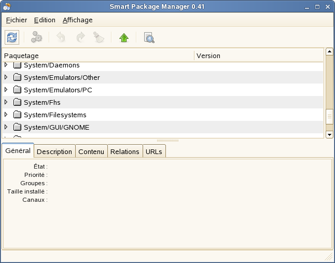This screenshot has width=335, height=263.
Task: Click the undo arrow toolbar icon
Action: [61, 37]
